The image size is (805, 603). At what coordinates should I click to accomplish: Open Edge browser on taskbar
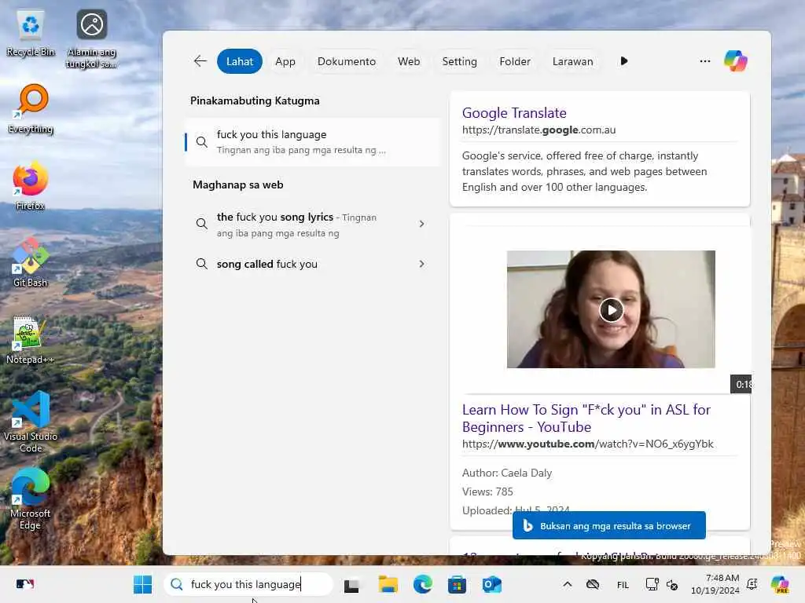[x=422, y=584]
